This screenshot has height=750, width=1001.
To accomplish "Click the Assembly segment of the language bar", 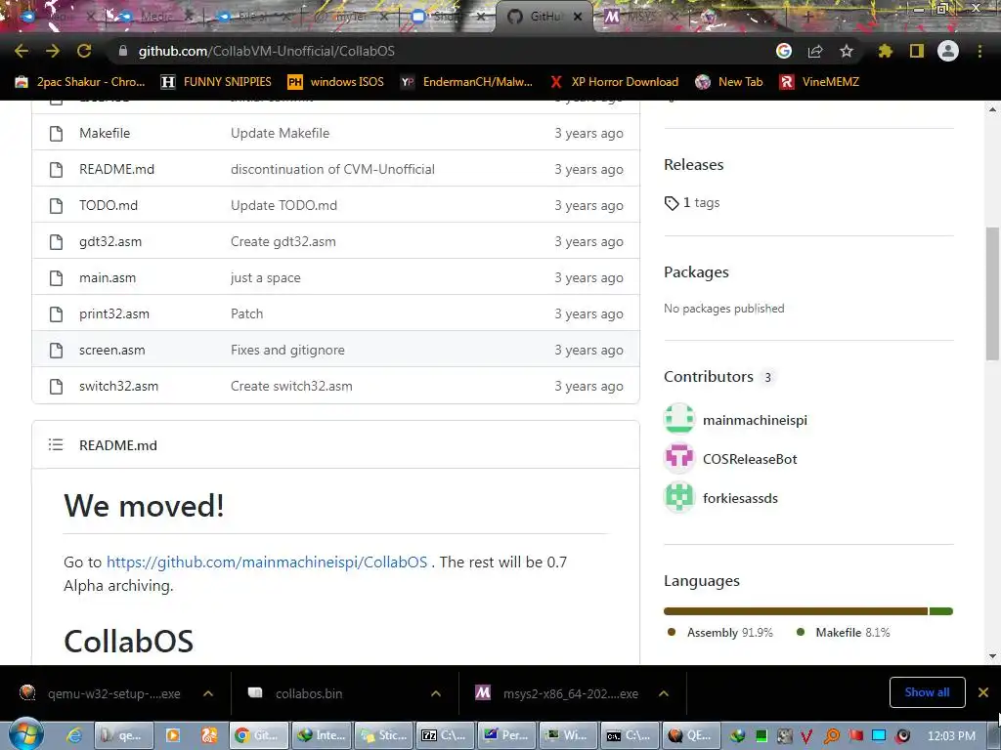I will (x=796, y=611).
